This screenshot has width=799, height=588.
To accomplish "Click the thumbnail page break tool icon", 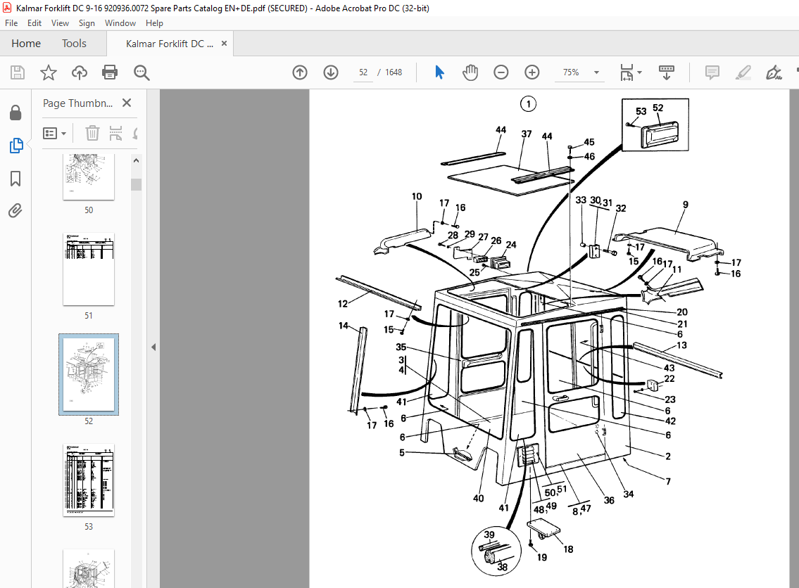I will click(x=115, y=134).
